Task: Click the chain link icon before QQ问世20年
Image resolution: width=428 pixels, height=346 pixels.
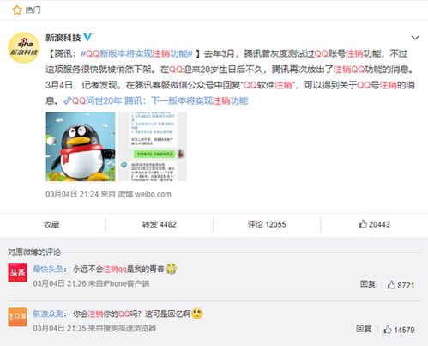Action: tap(68, 100)
